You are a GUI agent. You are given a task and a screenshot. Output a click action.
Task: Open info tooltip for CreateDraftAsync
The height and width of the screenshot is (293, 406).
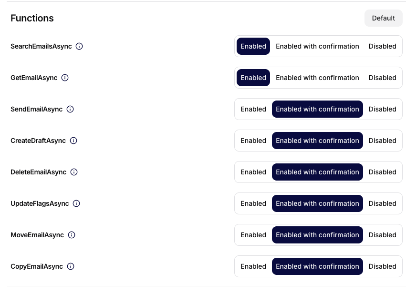pos(73,141)
